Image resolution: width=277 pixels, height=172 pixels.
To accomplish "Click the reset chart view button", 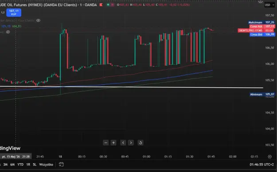I will point(140,142).
